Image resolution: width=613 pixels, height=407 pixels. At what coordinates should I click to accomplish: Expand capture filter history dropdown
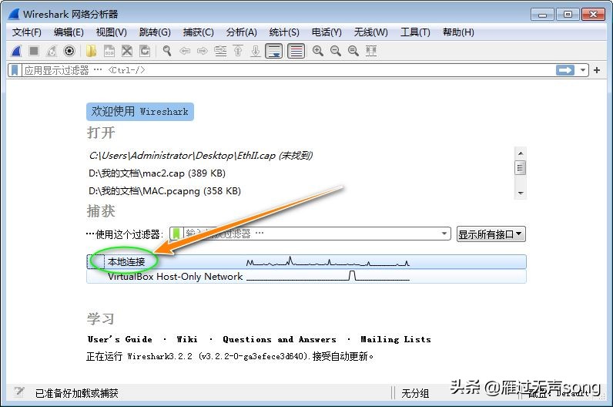click(444, 234)
